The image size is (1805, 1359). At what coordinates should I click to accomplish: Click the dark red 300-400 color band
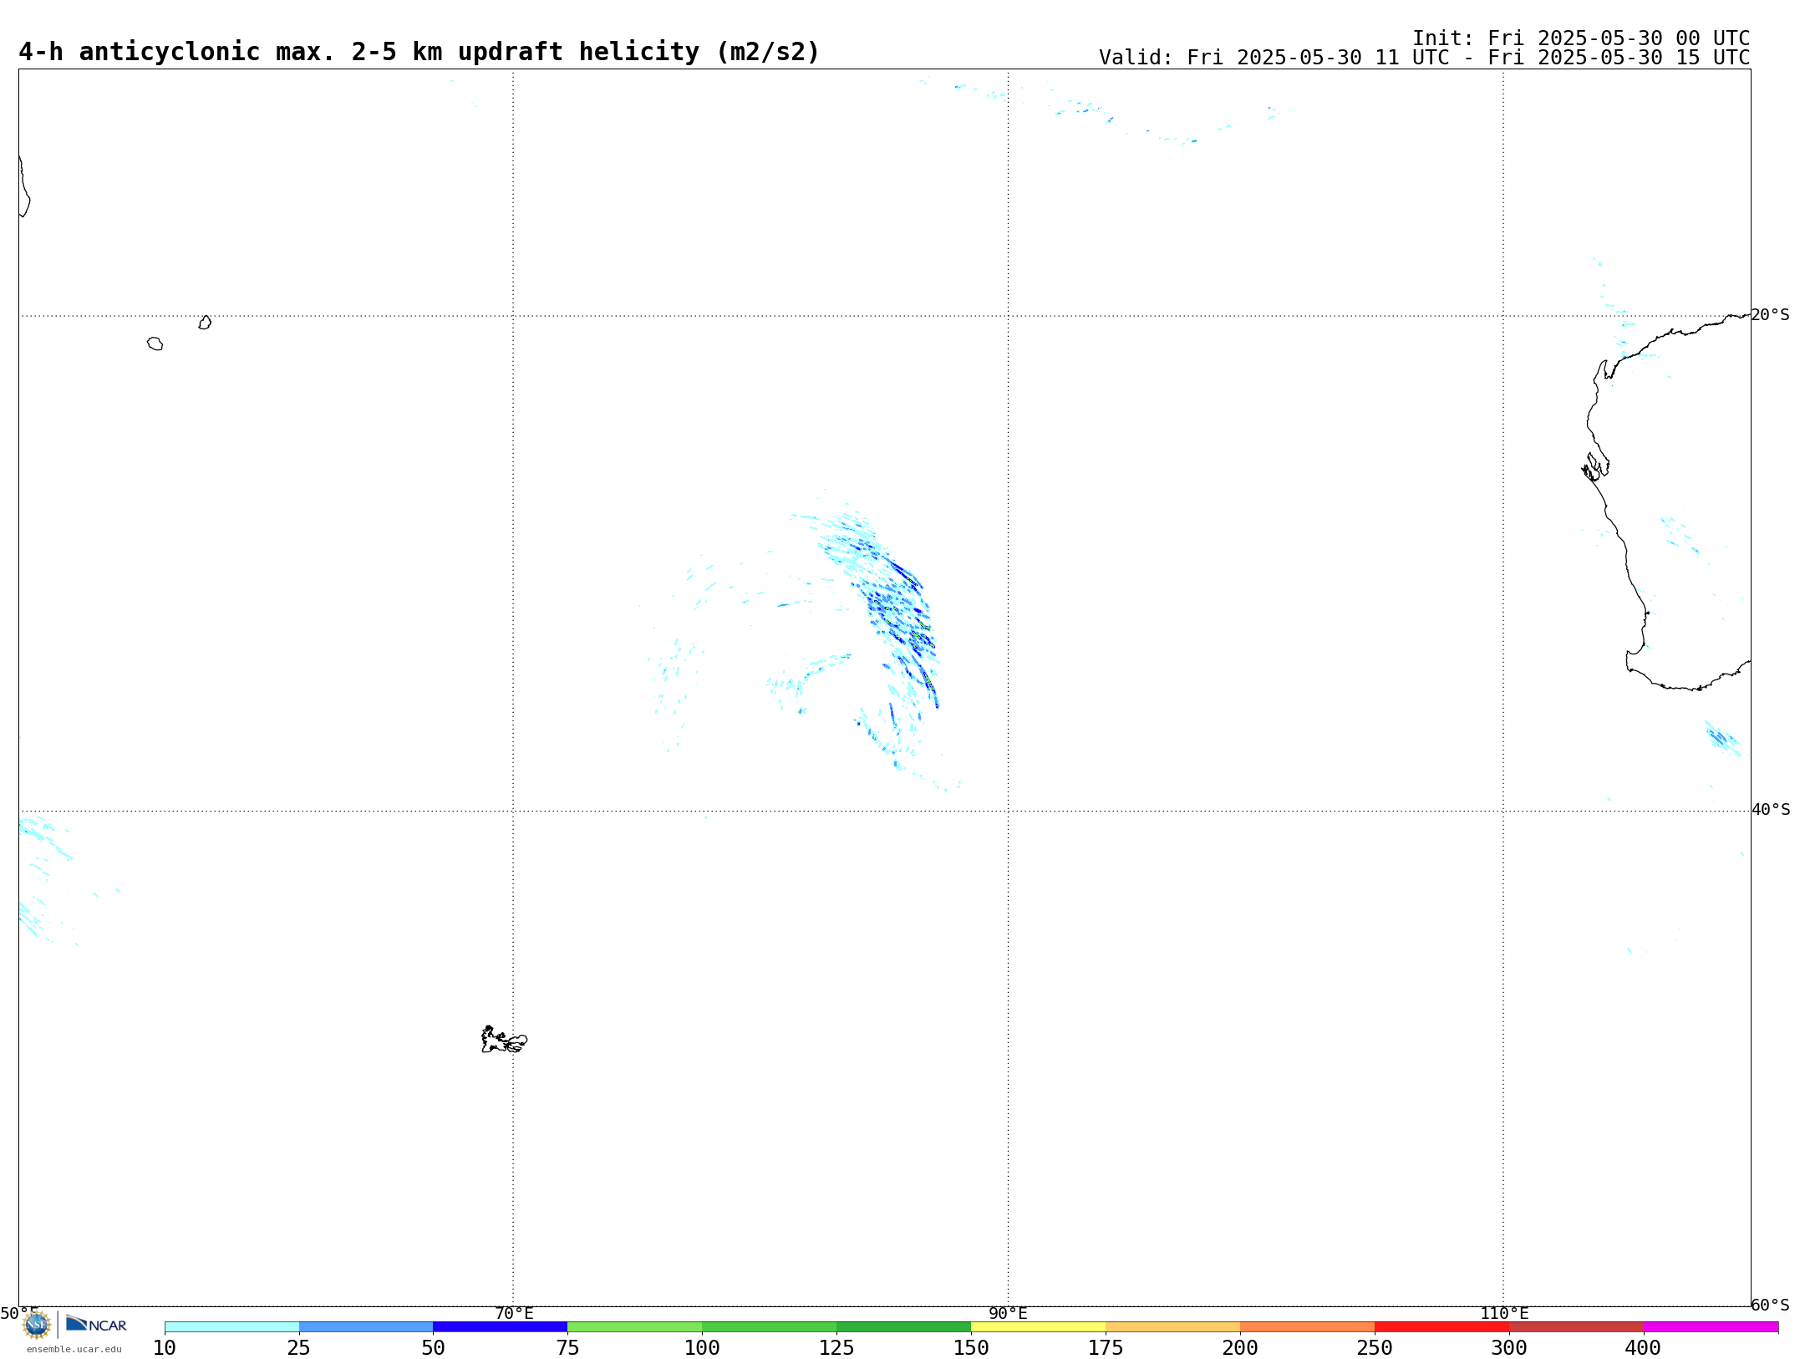[x=1577, y=1327]
